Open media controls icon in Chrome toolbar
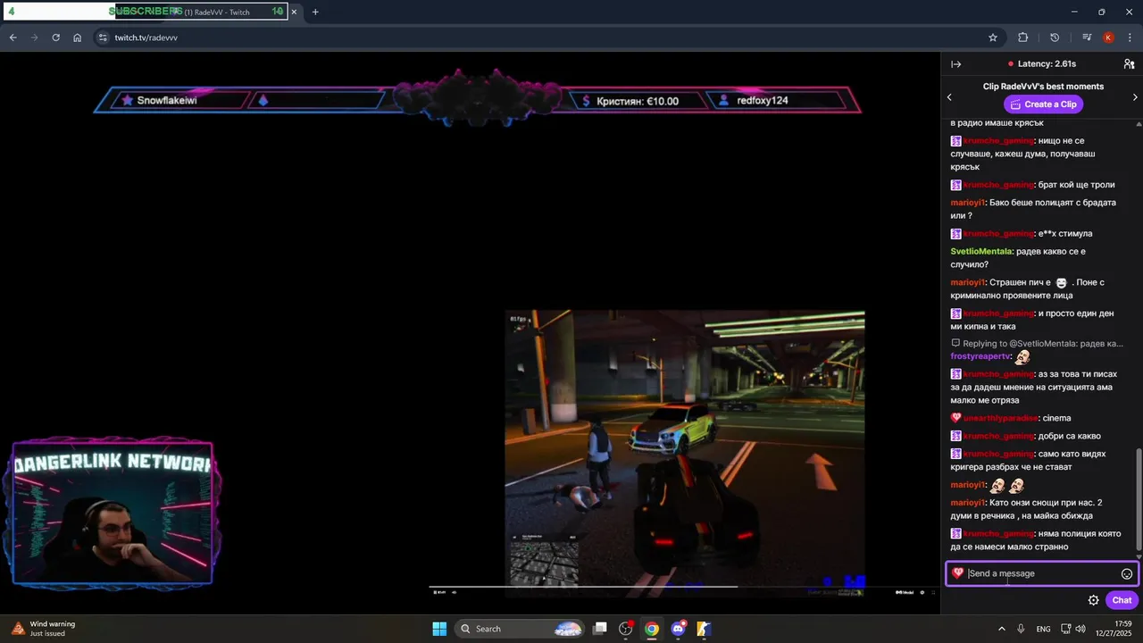 click(1087, 38)
